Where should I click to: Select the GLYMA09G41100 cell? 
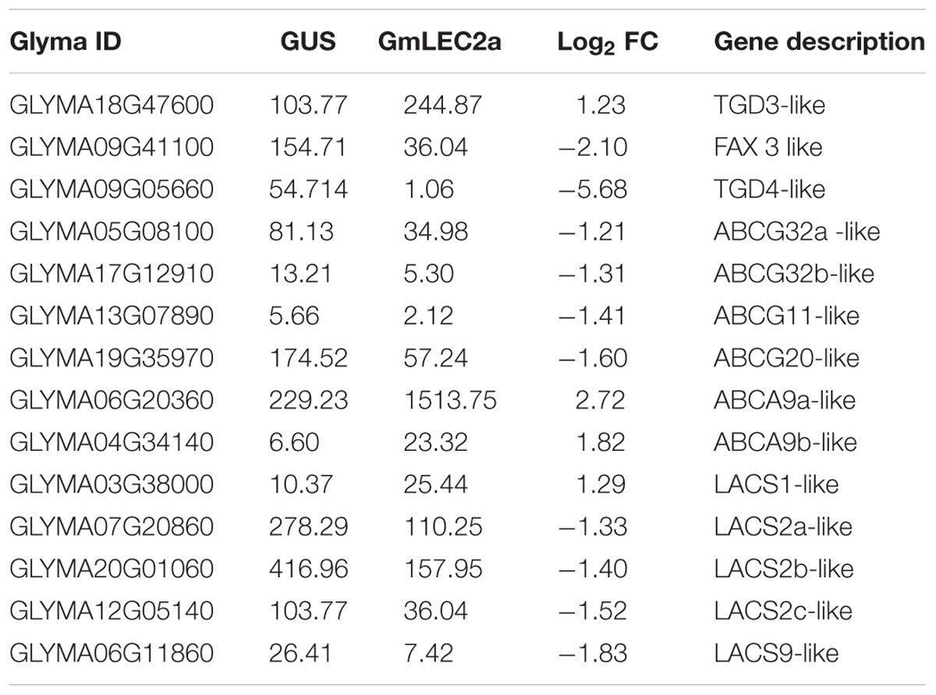point(112,147)
